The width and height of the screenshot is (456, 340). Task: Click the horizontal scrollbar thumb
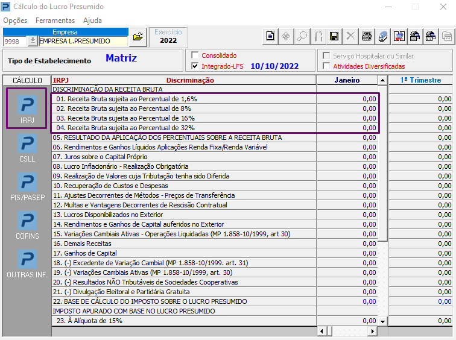click(329, 331)
